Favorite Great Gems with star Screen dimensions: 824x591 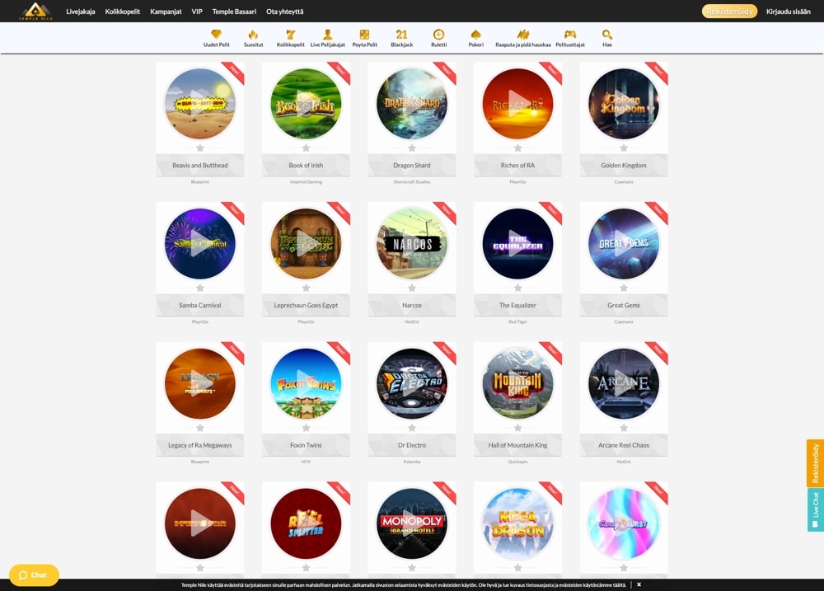coord(624,288)
